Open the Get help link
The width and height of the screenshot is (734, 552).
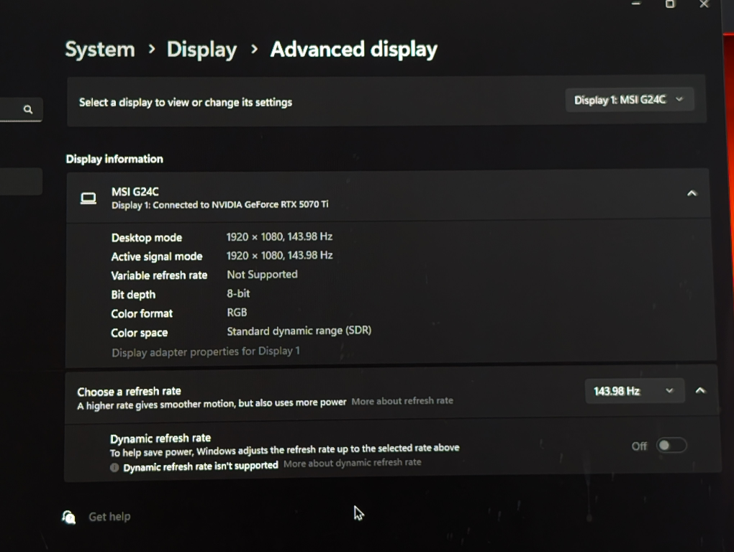click(x=109, y=517)
